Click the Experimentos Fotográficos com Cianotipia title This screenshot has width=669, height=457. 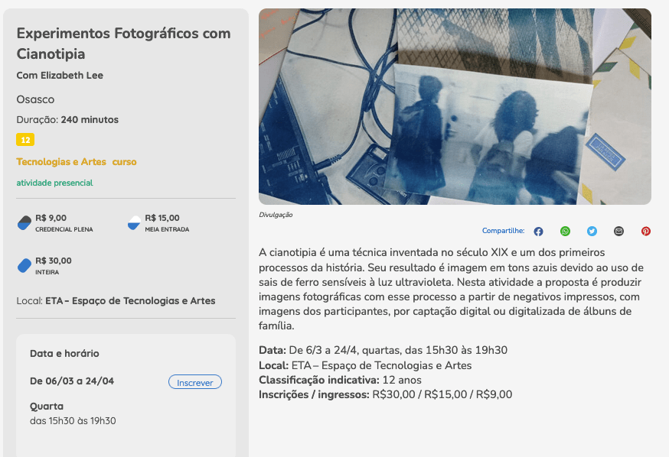point(124,44)
